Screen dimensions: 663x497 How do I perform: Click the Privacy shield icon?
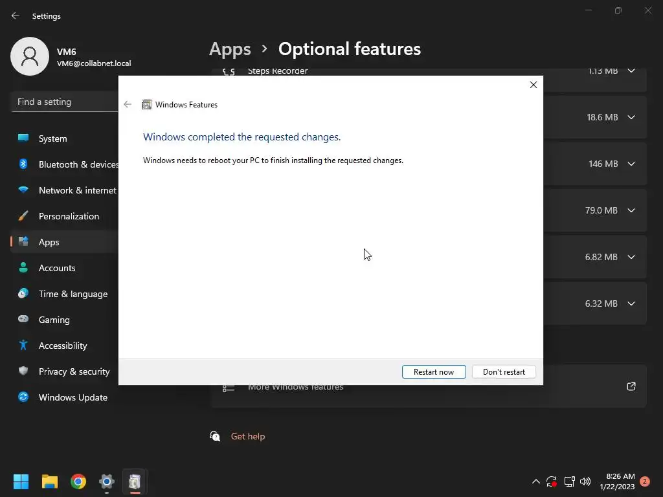point(23,371)
